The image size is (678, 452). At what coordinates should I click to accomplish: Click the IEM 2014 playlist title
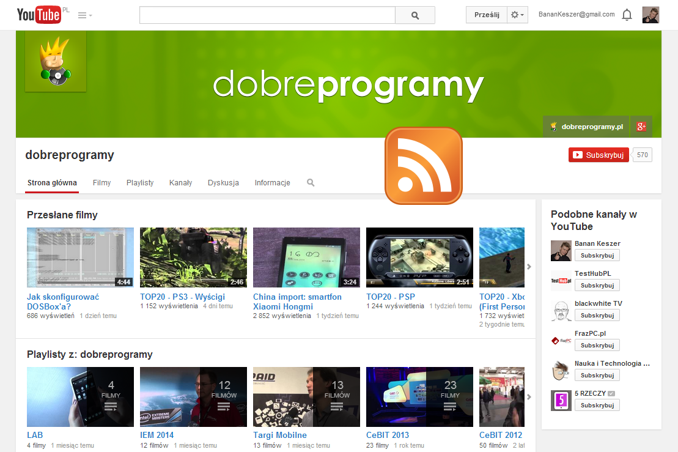(x=157, y=435)
